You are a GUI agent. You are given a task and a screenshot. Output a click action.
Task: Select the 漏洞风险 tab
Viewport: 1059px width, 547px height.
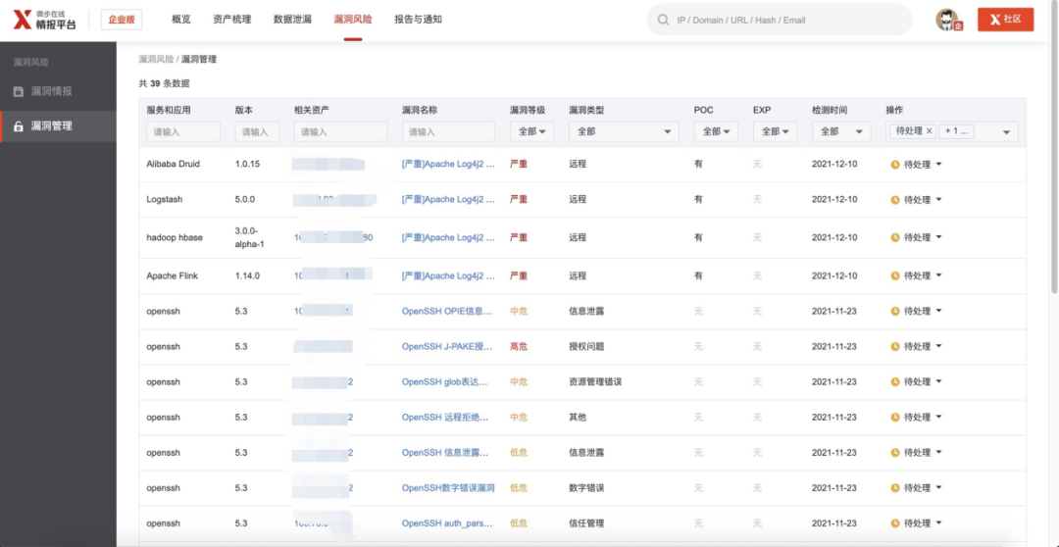pos(353,20)
